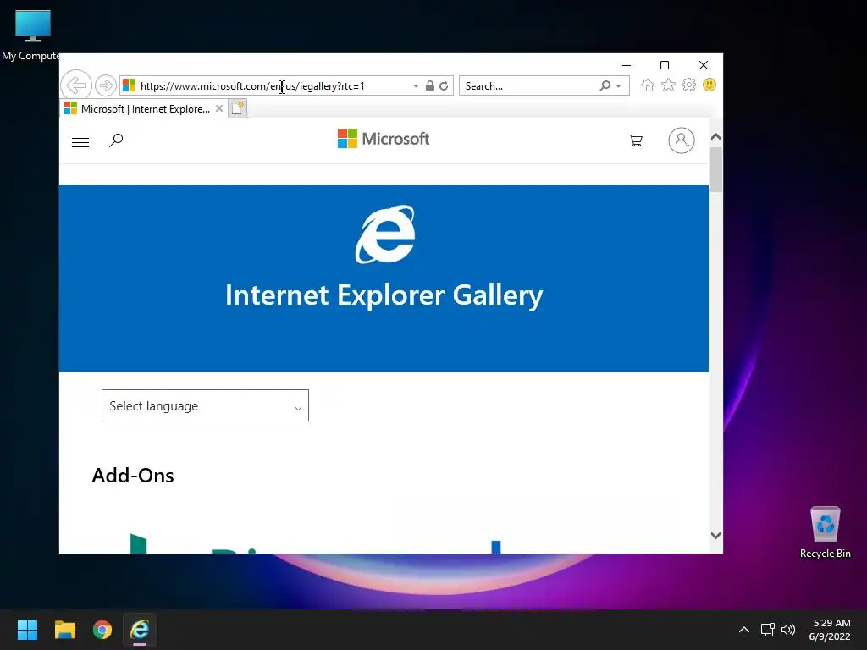Open the hamburger navigation menu on page

point(80,142)
